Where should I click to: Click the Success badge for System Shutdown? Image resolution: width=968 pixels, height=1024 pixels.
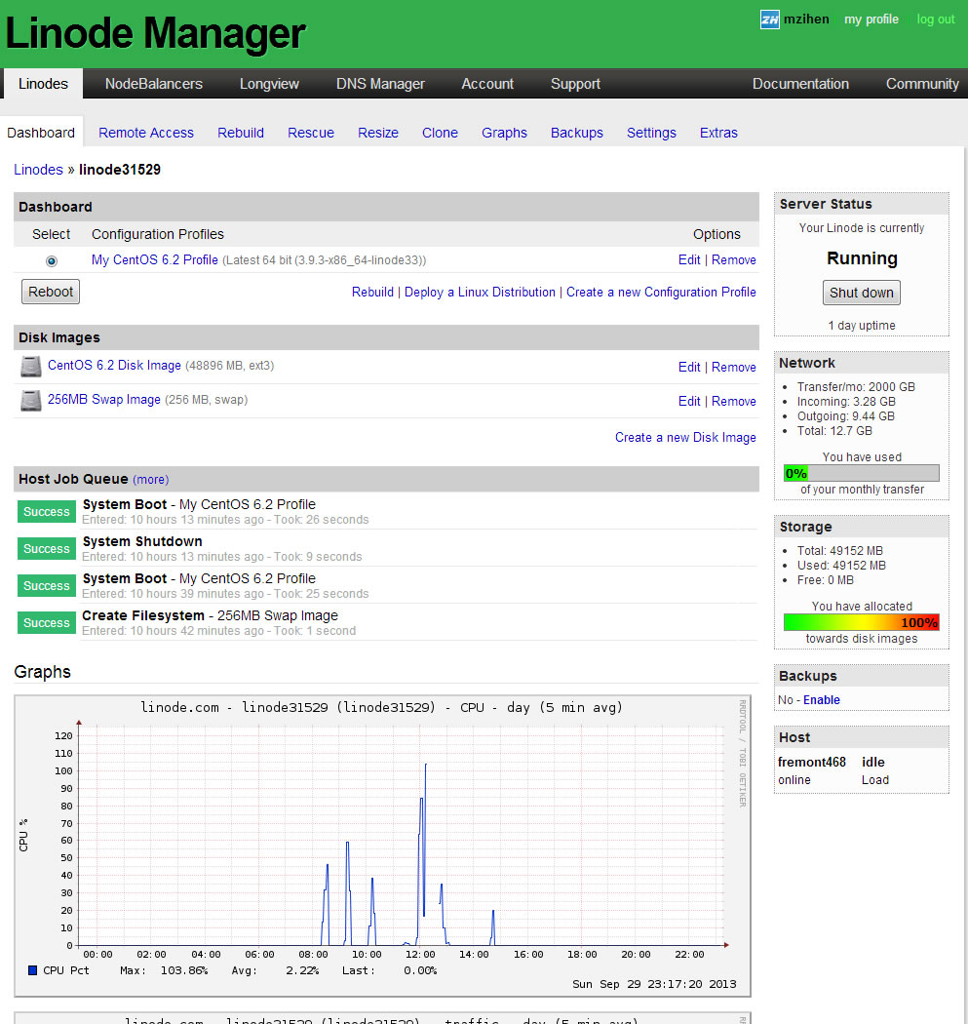point(47,548)
